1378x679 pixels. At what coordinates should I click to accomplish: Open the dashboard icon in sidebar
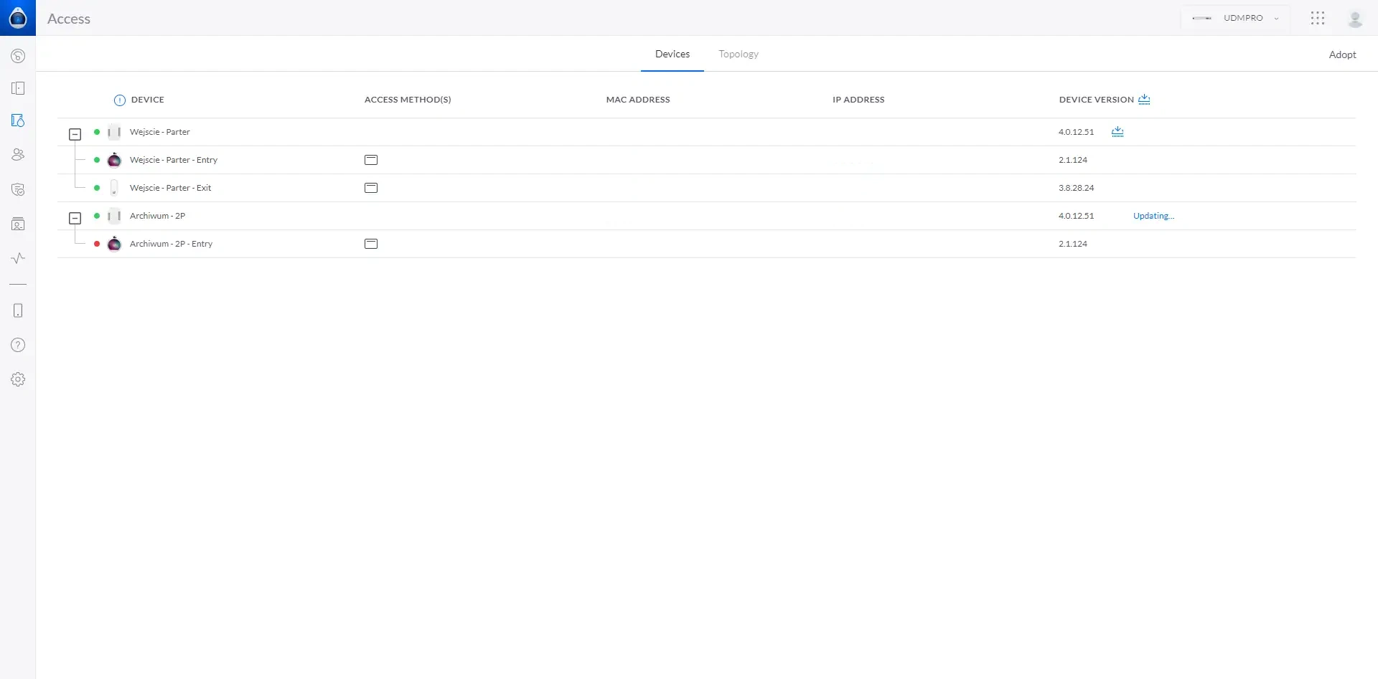(x=18, y=56)
